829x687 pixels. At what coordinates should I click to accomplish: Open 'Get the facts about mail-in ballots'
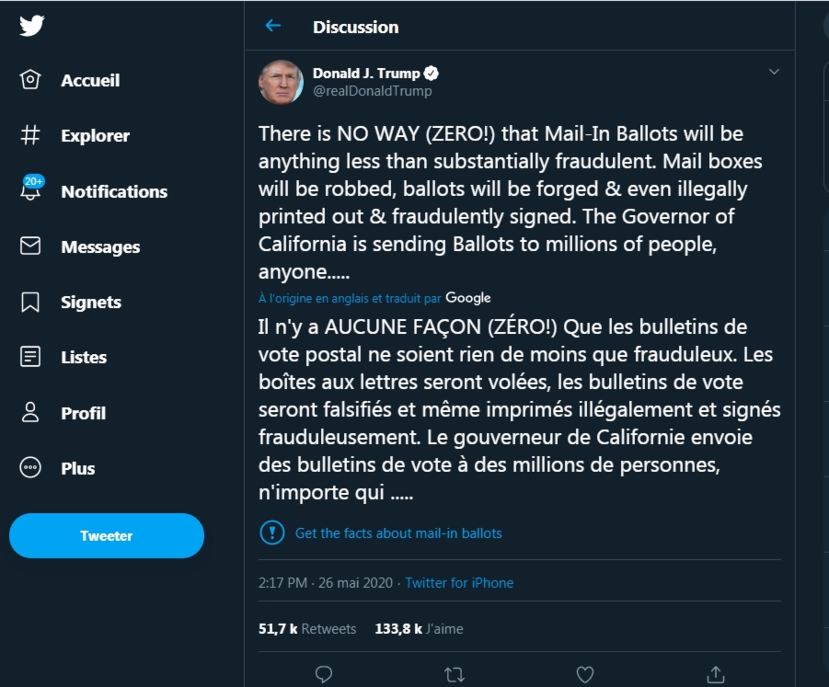398,533
